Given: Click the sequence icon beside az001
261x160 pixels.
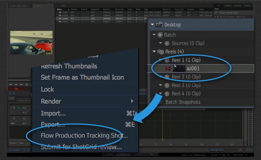Looking at the screenshot, I should 168,68.
